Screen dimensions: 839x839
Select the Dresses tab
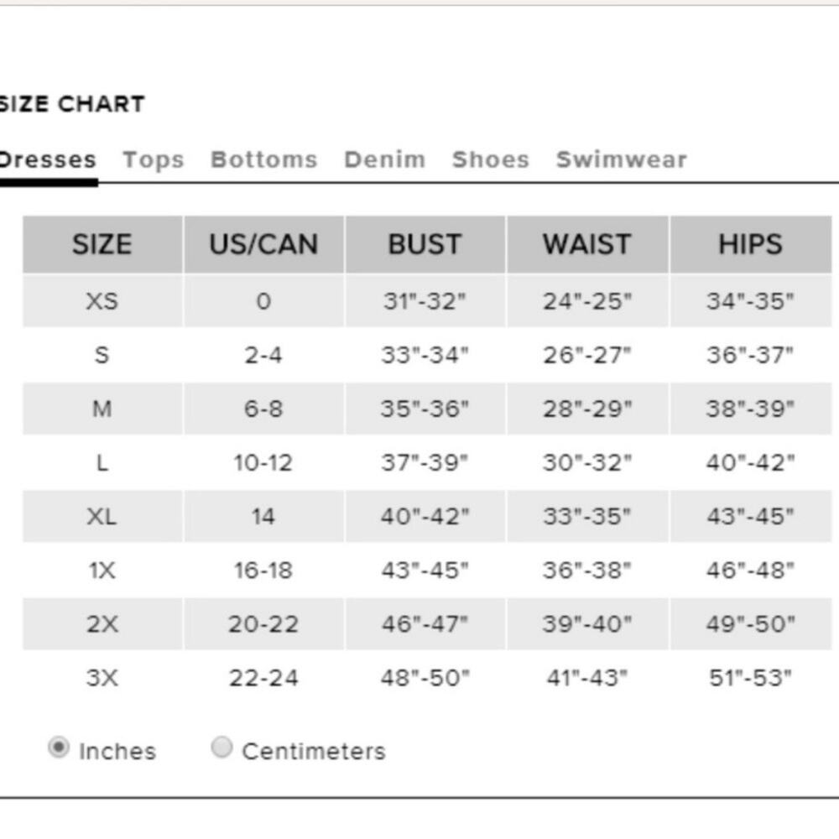coord(48,160)
